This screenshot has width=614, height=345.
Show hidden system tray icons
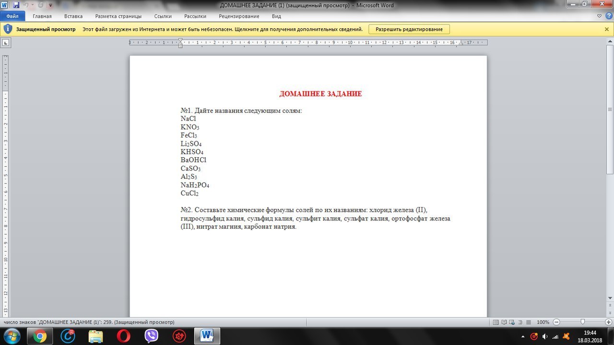523,336
